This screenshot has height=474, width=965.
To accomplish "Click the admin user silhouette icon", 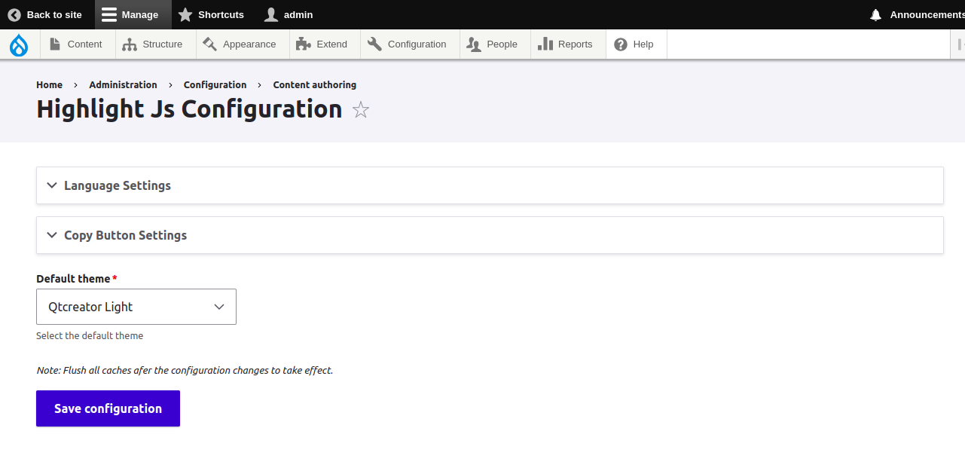I will (x=271, y=14).
